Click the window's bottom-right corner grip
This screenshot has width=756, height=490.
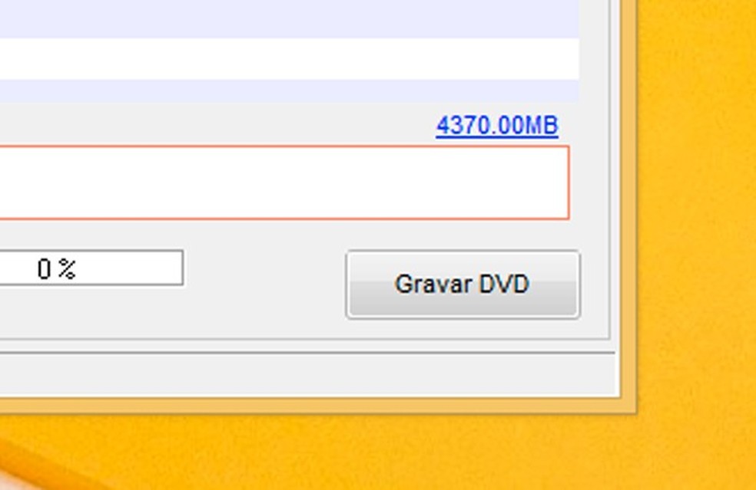(628, 406)
